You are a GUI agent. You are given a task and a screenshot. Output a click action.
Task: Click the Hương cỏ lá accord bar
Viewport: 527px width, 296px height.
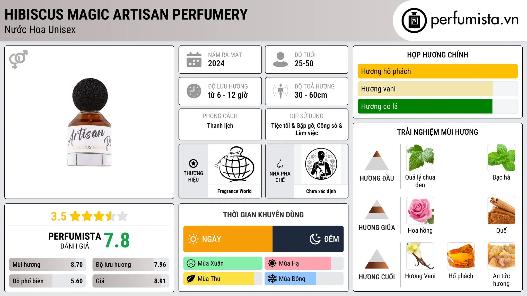(438, 106)
